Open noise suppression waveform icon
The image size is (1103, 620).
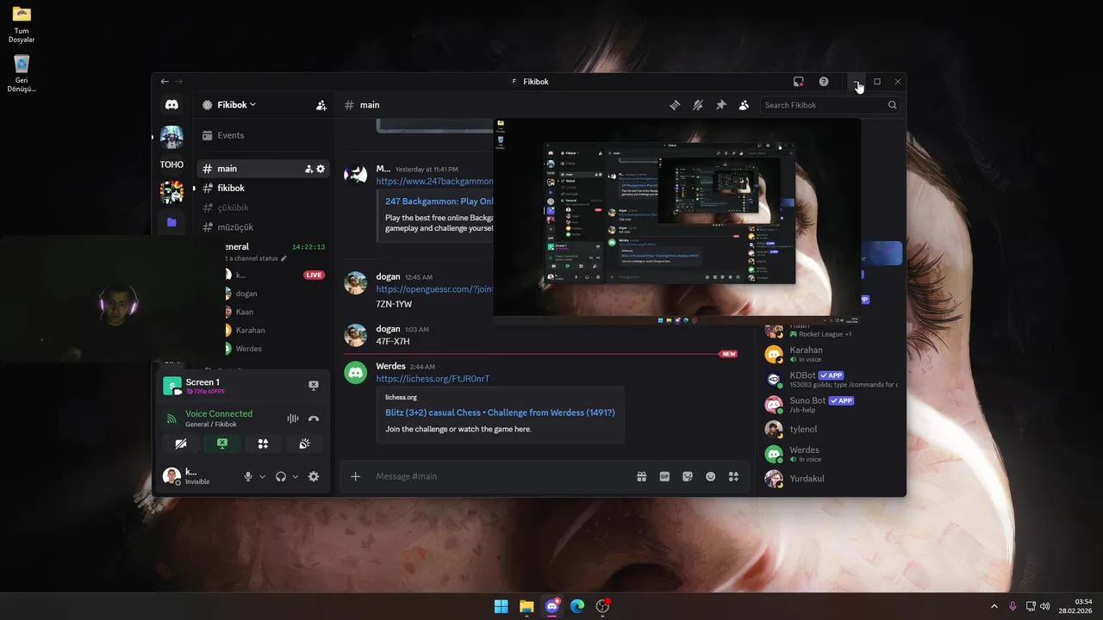pos(293,418)
